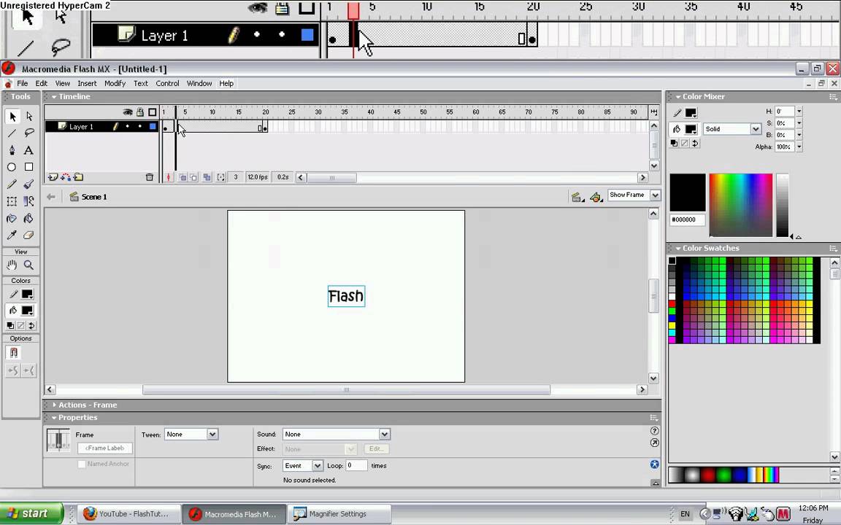Select the Rectangle tool
Screen dimensions: 841x525
tap(29, 167)
